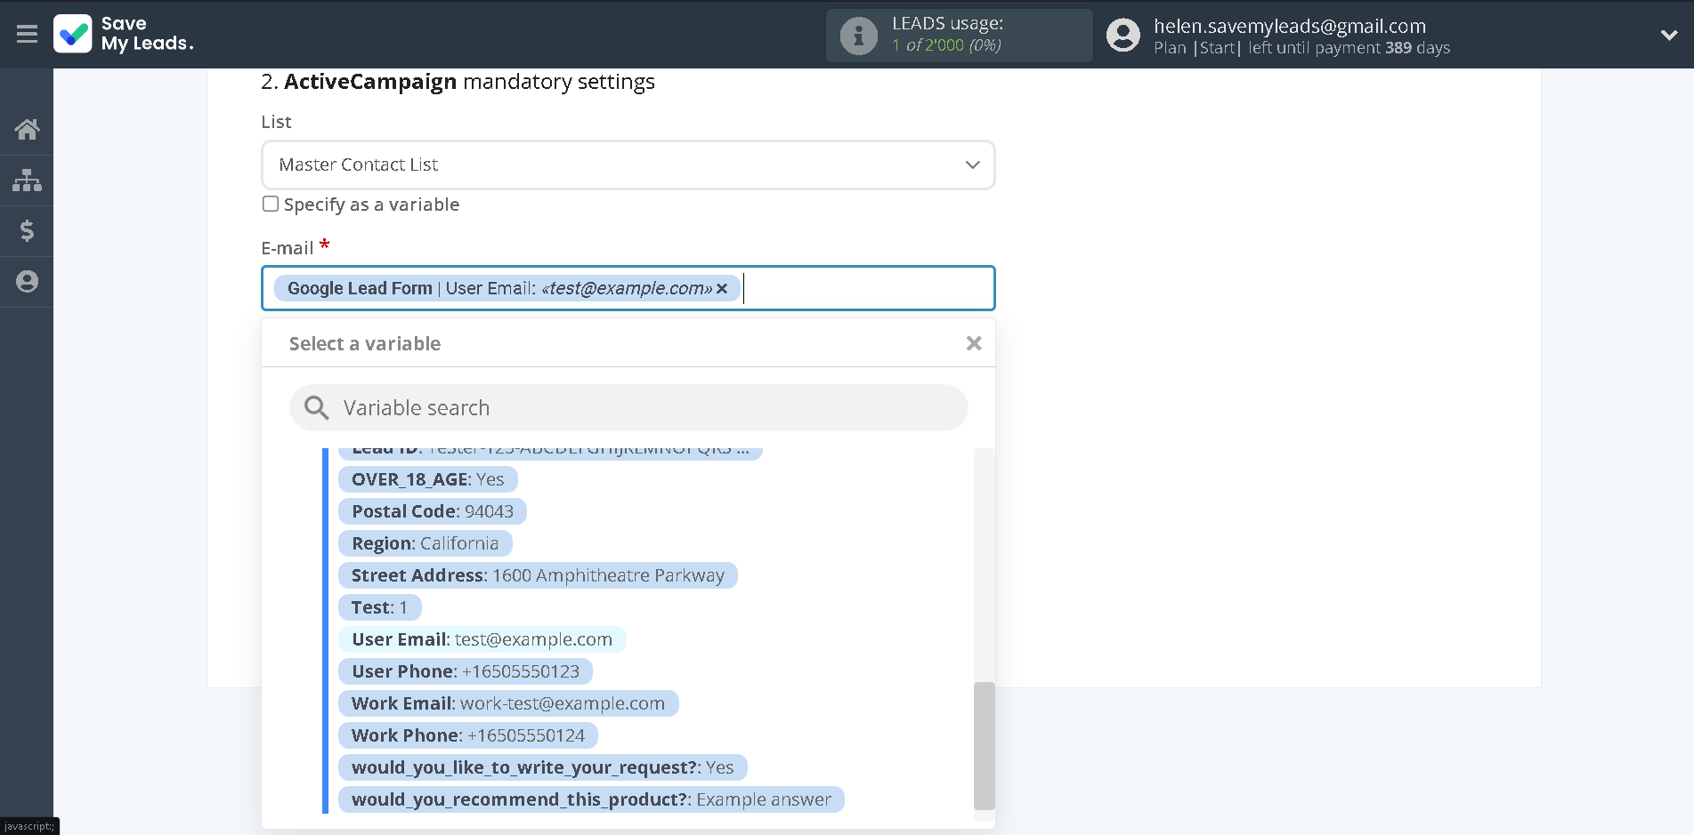Select the OVER_18_AGE variable

point(427,479)
